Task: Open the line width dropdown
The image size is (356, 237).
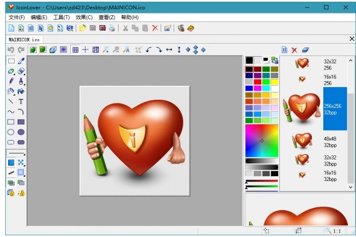Action: [16, 154]
